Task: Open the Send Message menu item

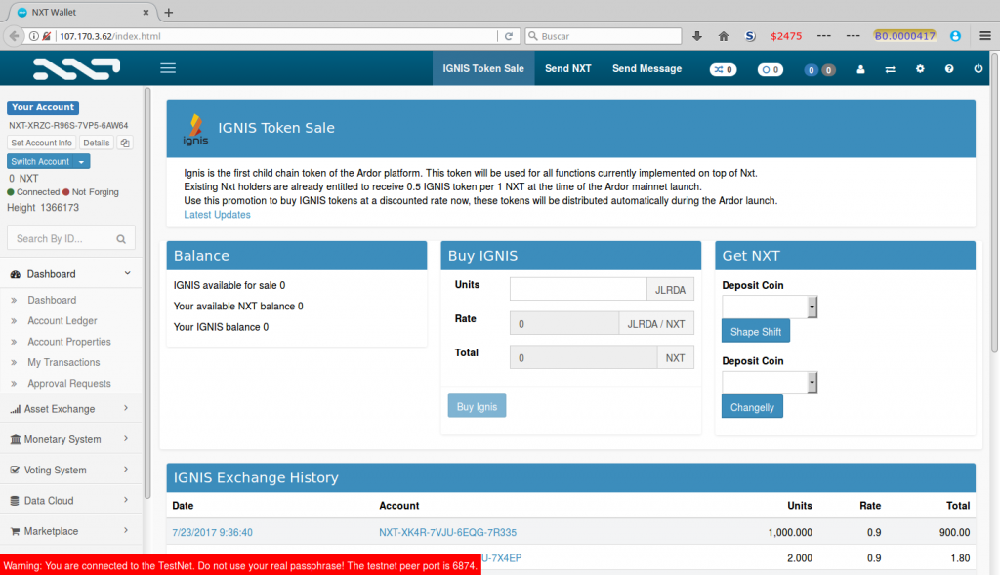Action: pos(646,69)
